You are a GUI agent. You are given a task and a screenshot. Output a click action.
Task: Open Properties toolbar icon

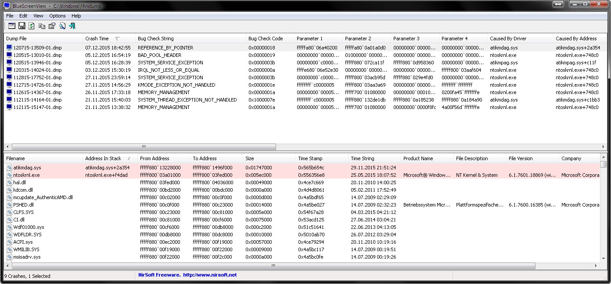pos(52,26)
